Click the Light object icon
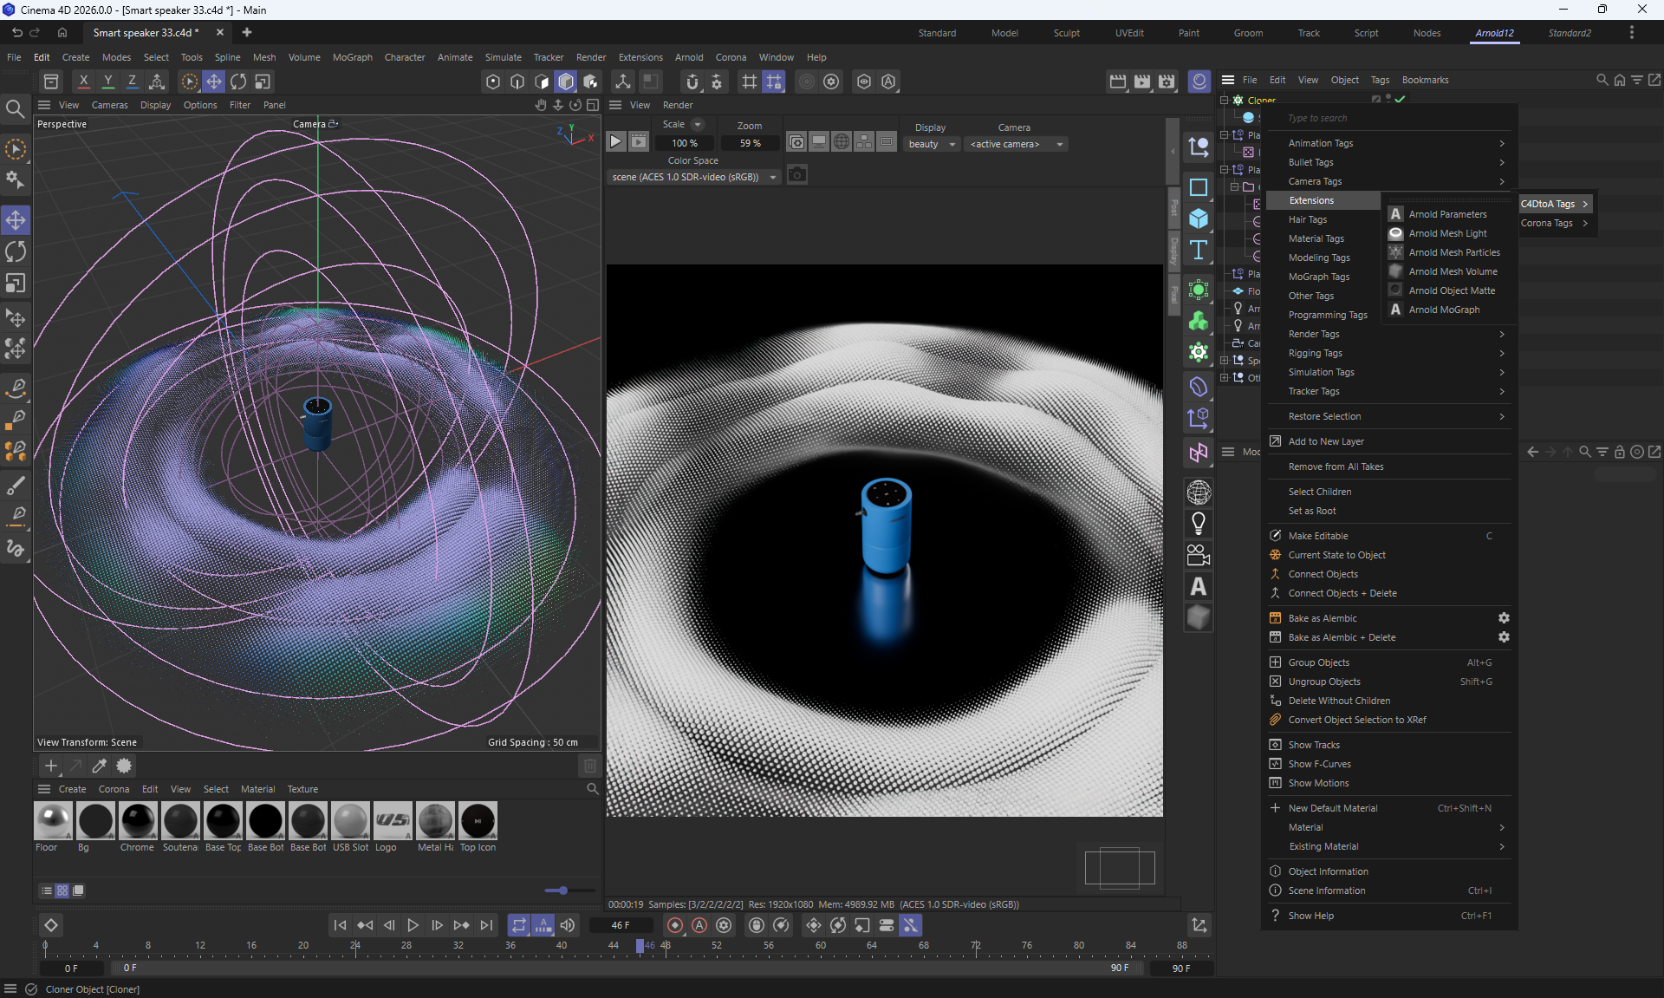 (x=1198, y=524)
